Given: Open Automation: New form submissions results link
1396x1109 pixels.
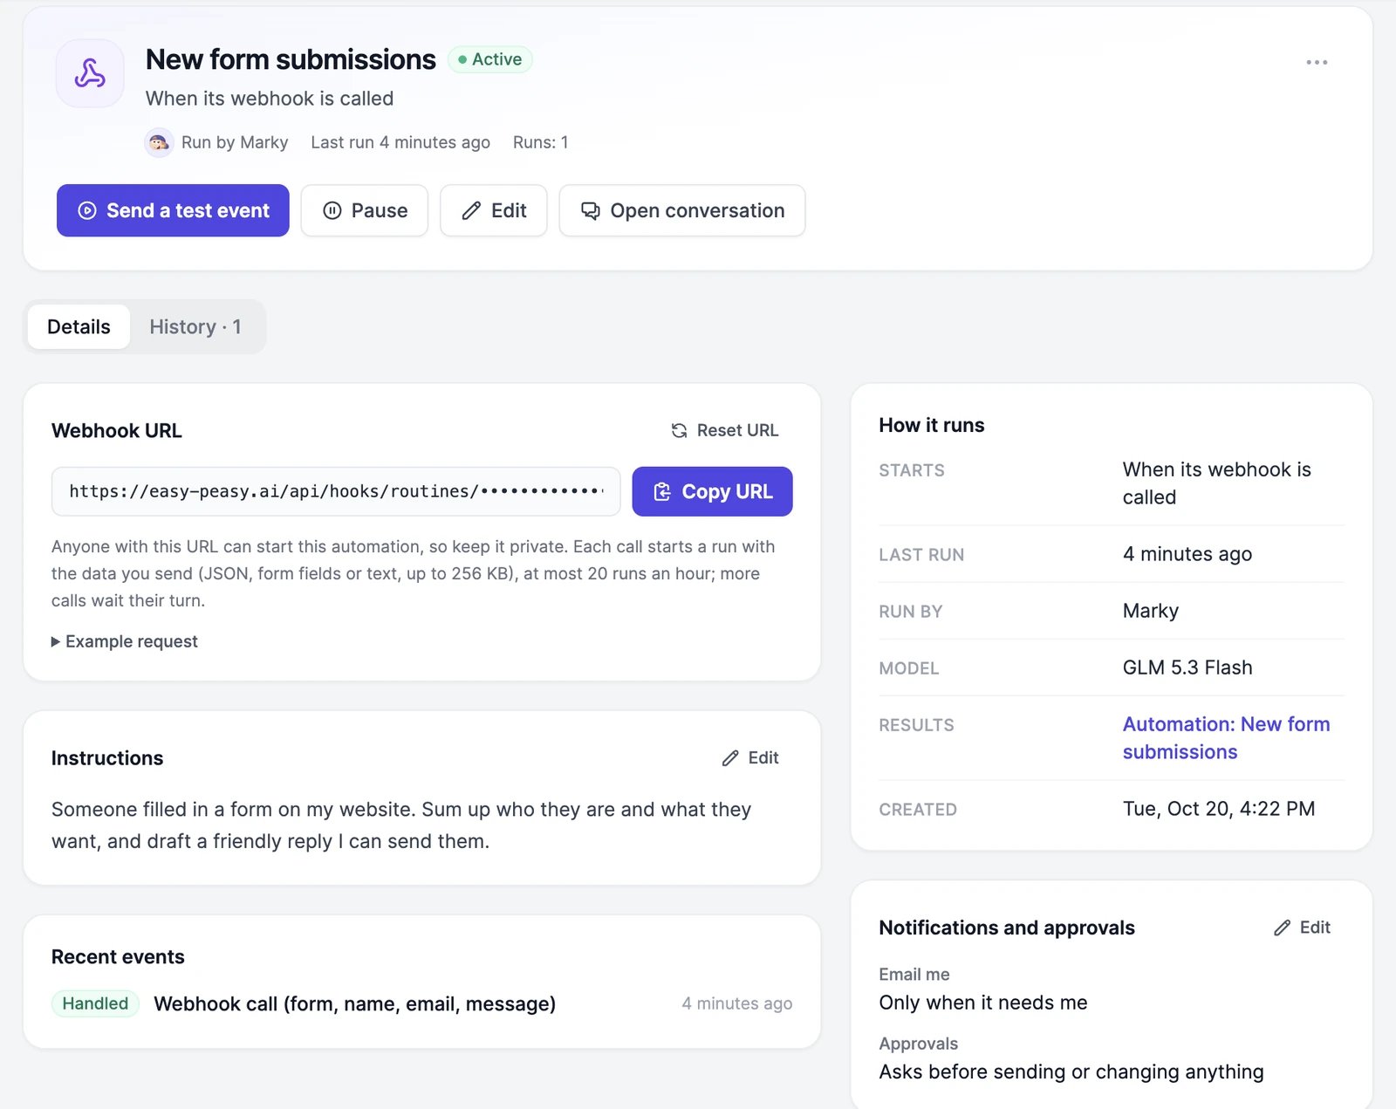Looking at the screenshot, I should [1226, 738].
